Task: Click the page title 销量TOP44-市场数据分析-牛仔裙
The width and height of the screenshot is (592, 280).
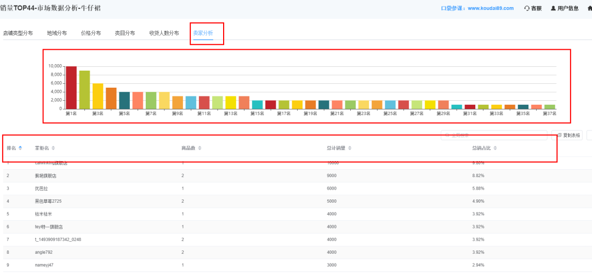Action: coord(50,8)
